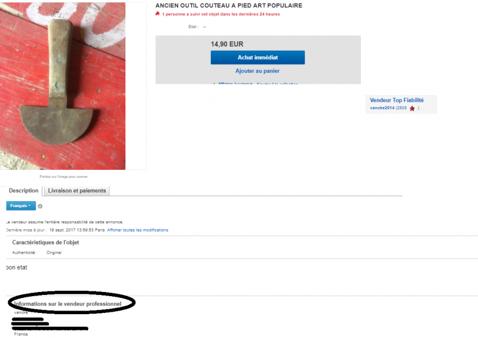478x338 pixels.
Task: Click the Vendeur Top Fiabilité link
Action: (x=397, y=100)
